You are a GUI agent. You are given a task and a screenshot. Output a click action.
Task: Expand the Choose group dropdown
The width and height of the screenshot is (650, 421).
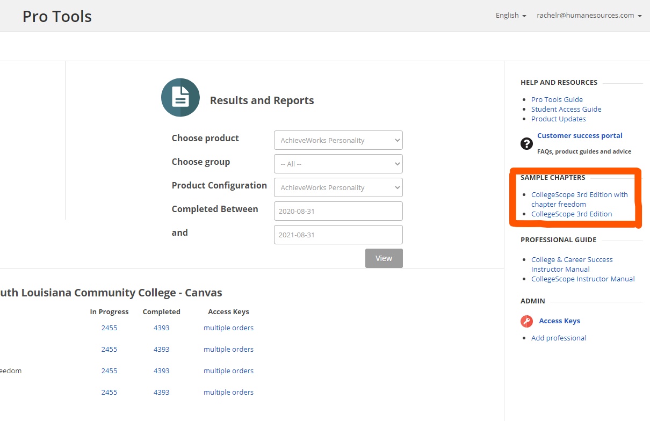coord(338,164)
